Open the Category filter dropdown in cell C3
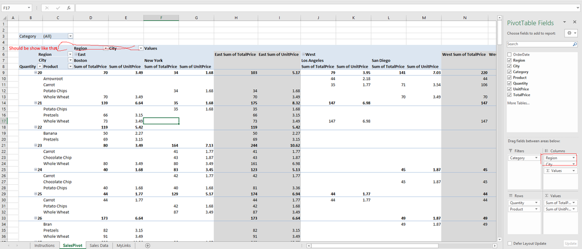The height and width of the screenshot is (249, 582). click(x=71, y=36)
